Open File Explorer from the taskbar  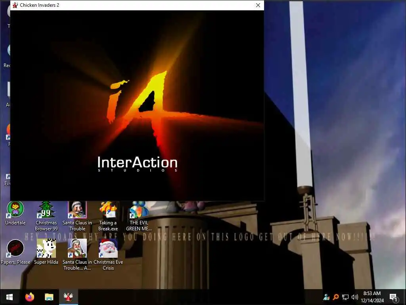49,297
